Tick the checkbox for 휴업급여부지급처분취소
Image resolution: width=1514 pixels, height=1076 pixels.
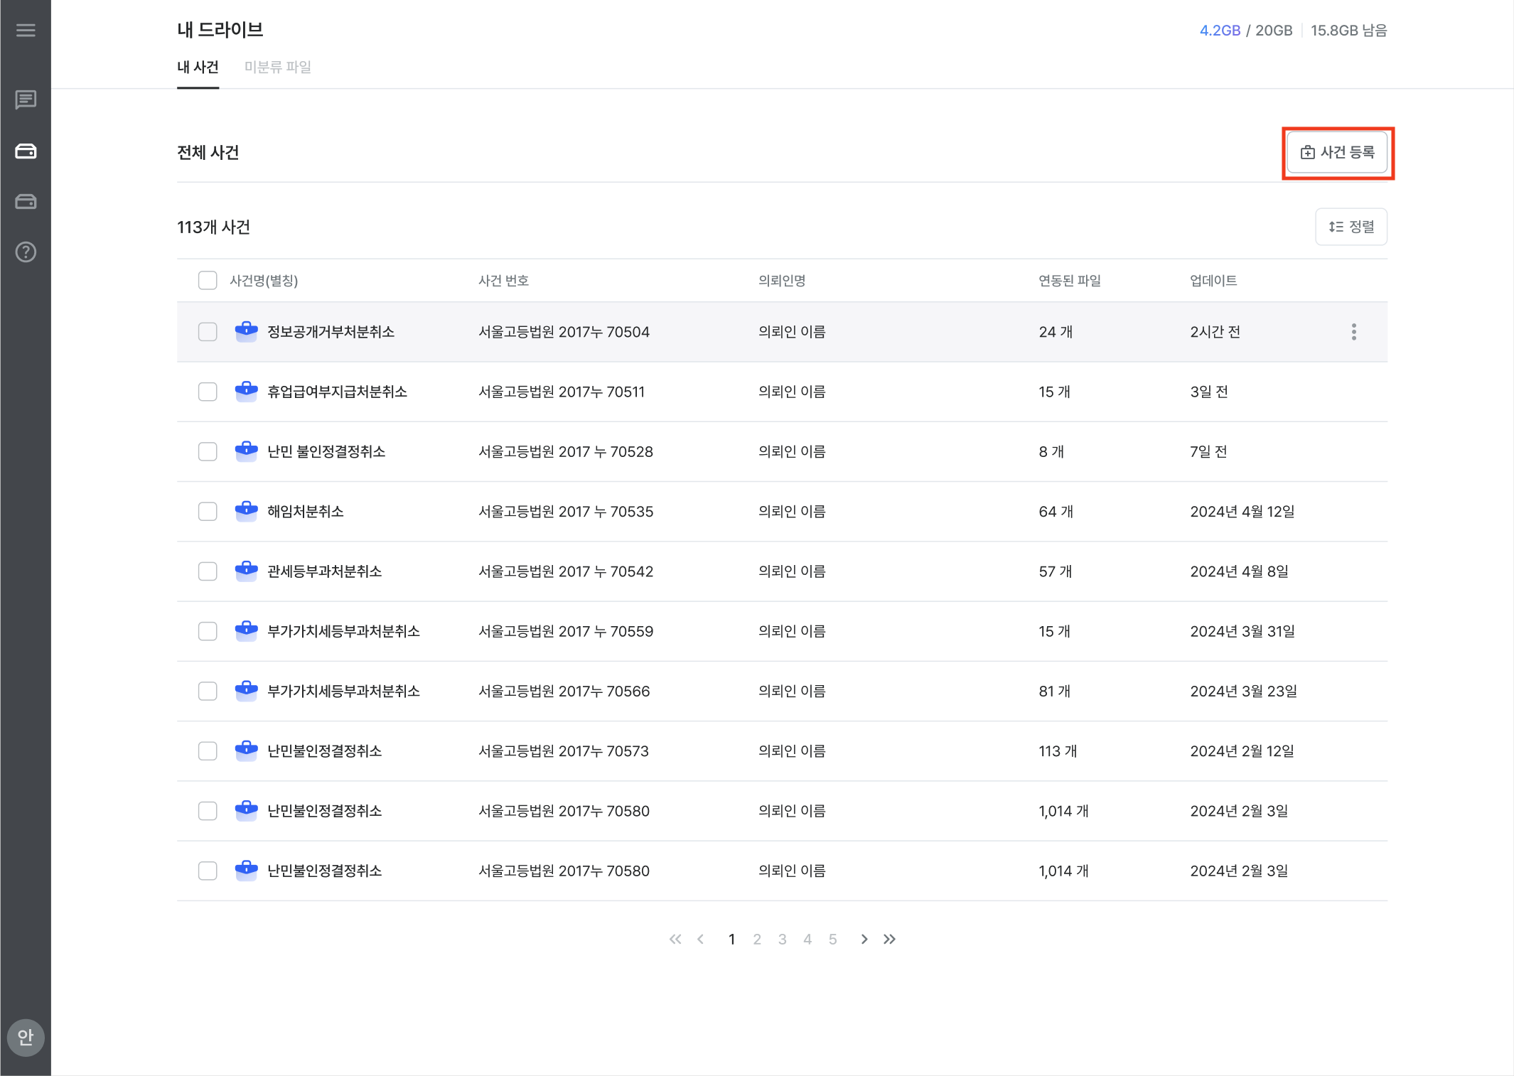[208, 392]
